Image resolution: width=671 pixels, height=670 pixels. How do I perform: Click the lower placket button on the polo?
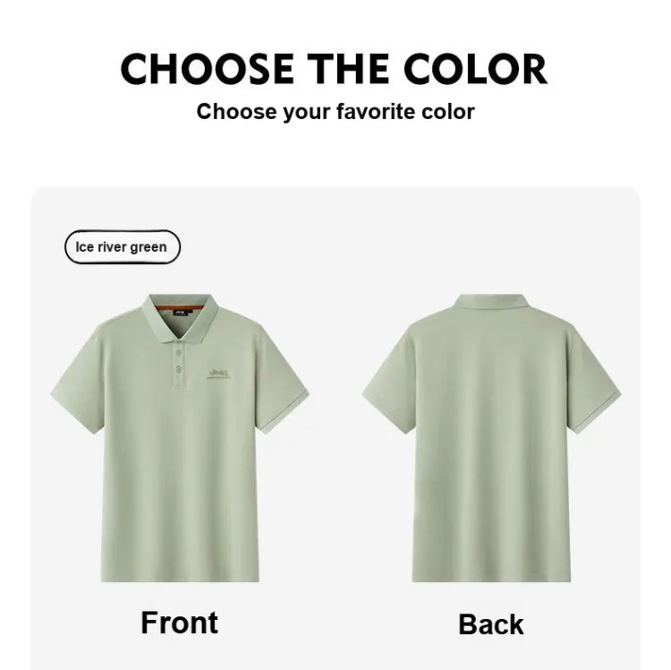[179, 369]
